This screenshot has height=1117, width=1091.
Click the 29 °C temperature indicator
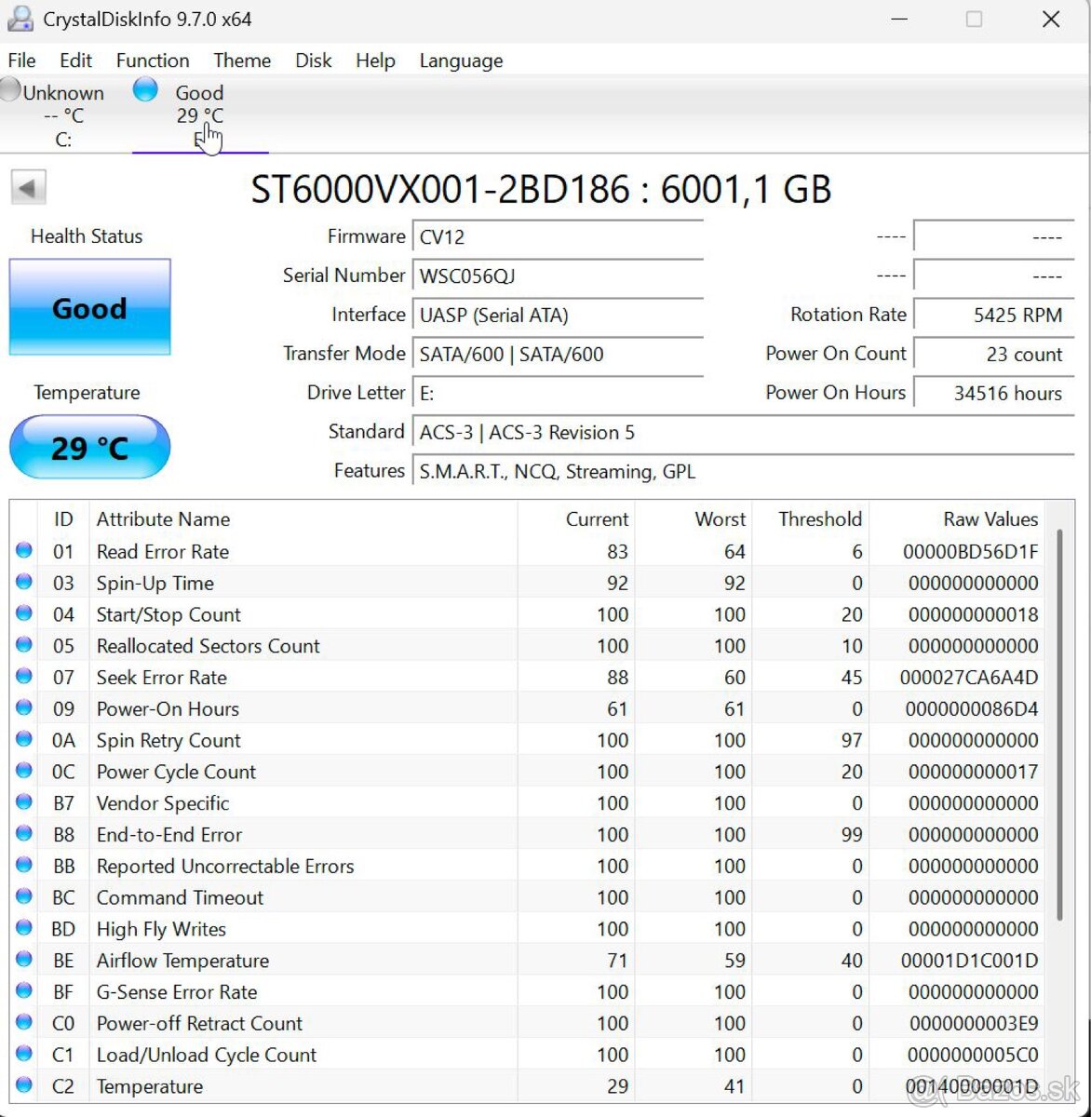coord(89,448)
